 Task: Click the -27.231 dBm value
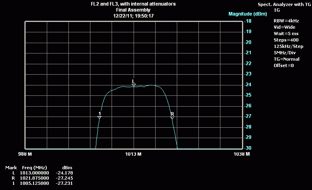click(64, 183)
